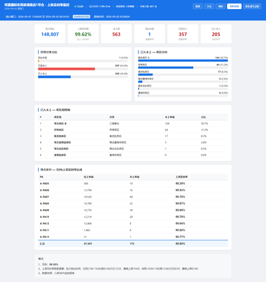This screenshot has width=266, height=282.
Task: Click the 104 (50.7%) distribution bar
Action: point(183,60)
